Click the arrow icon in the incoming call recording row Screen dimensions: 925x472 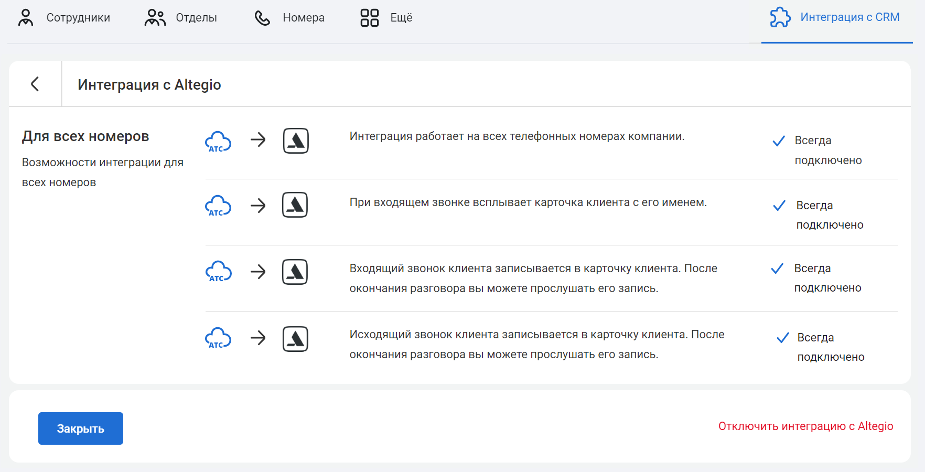tap(258, 272)
